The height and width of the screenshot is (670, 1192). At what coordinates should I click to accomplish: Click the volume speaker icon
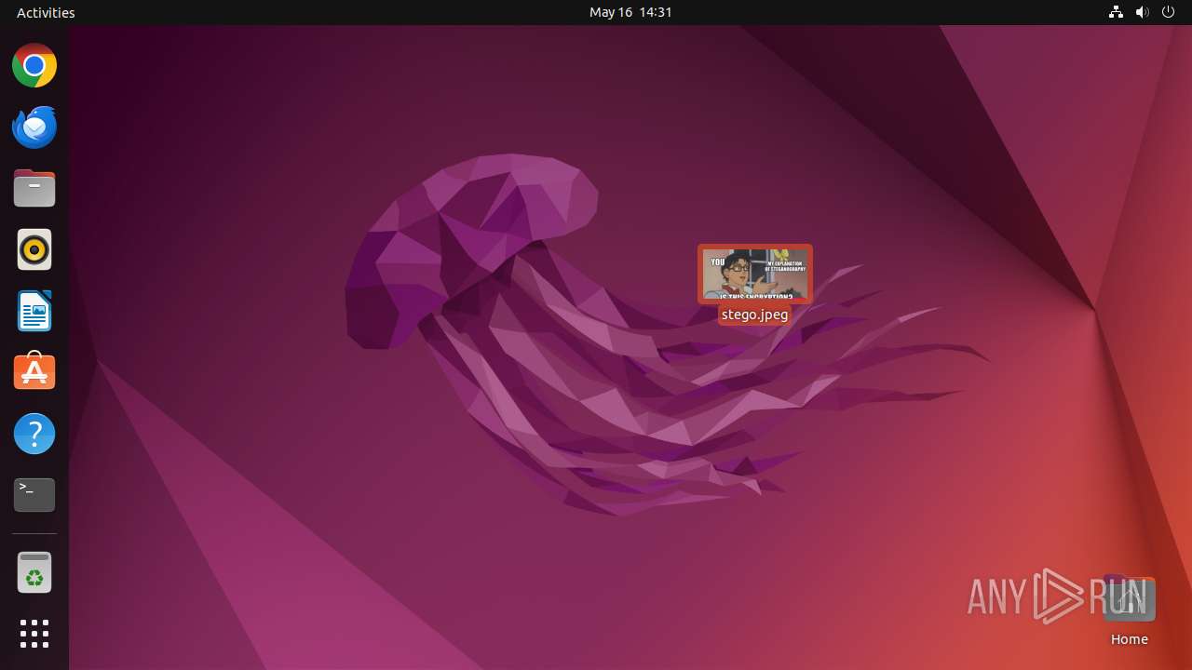[x=1143, y=12]
